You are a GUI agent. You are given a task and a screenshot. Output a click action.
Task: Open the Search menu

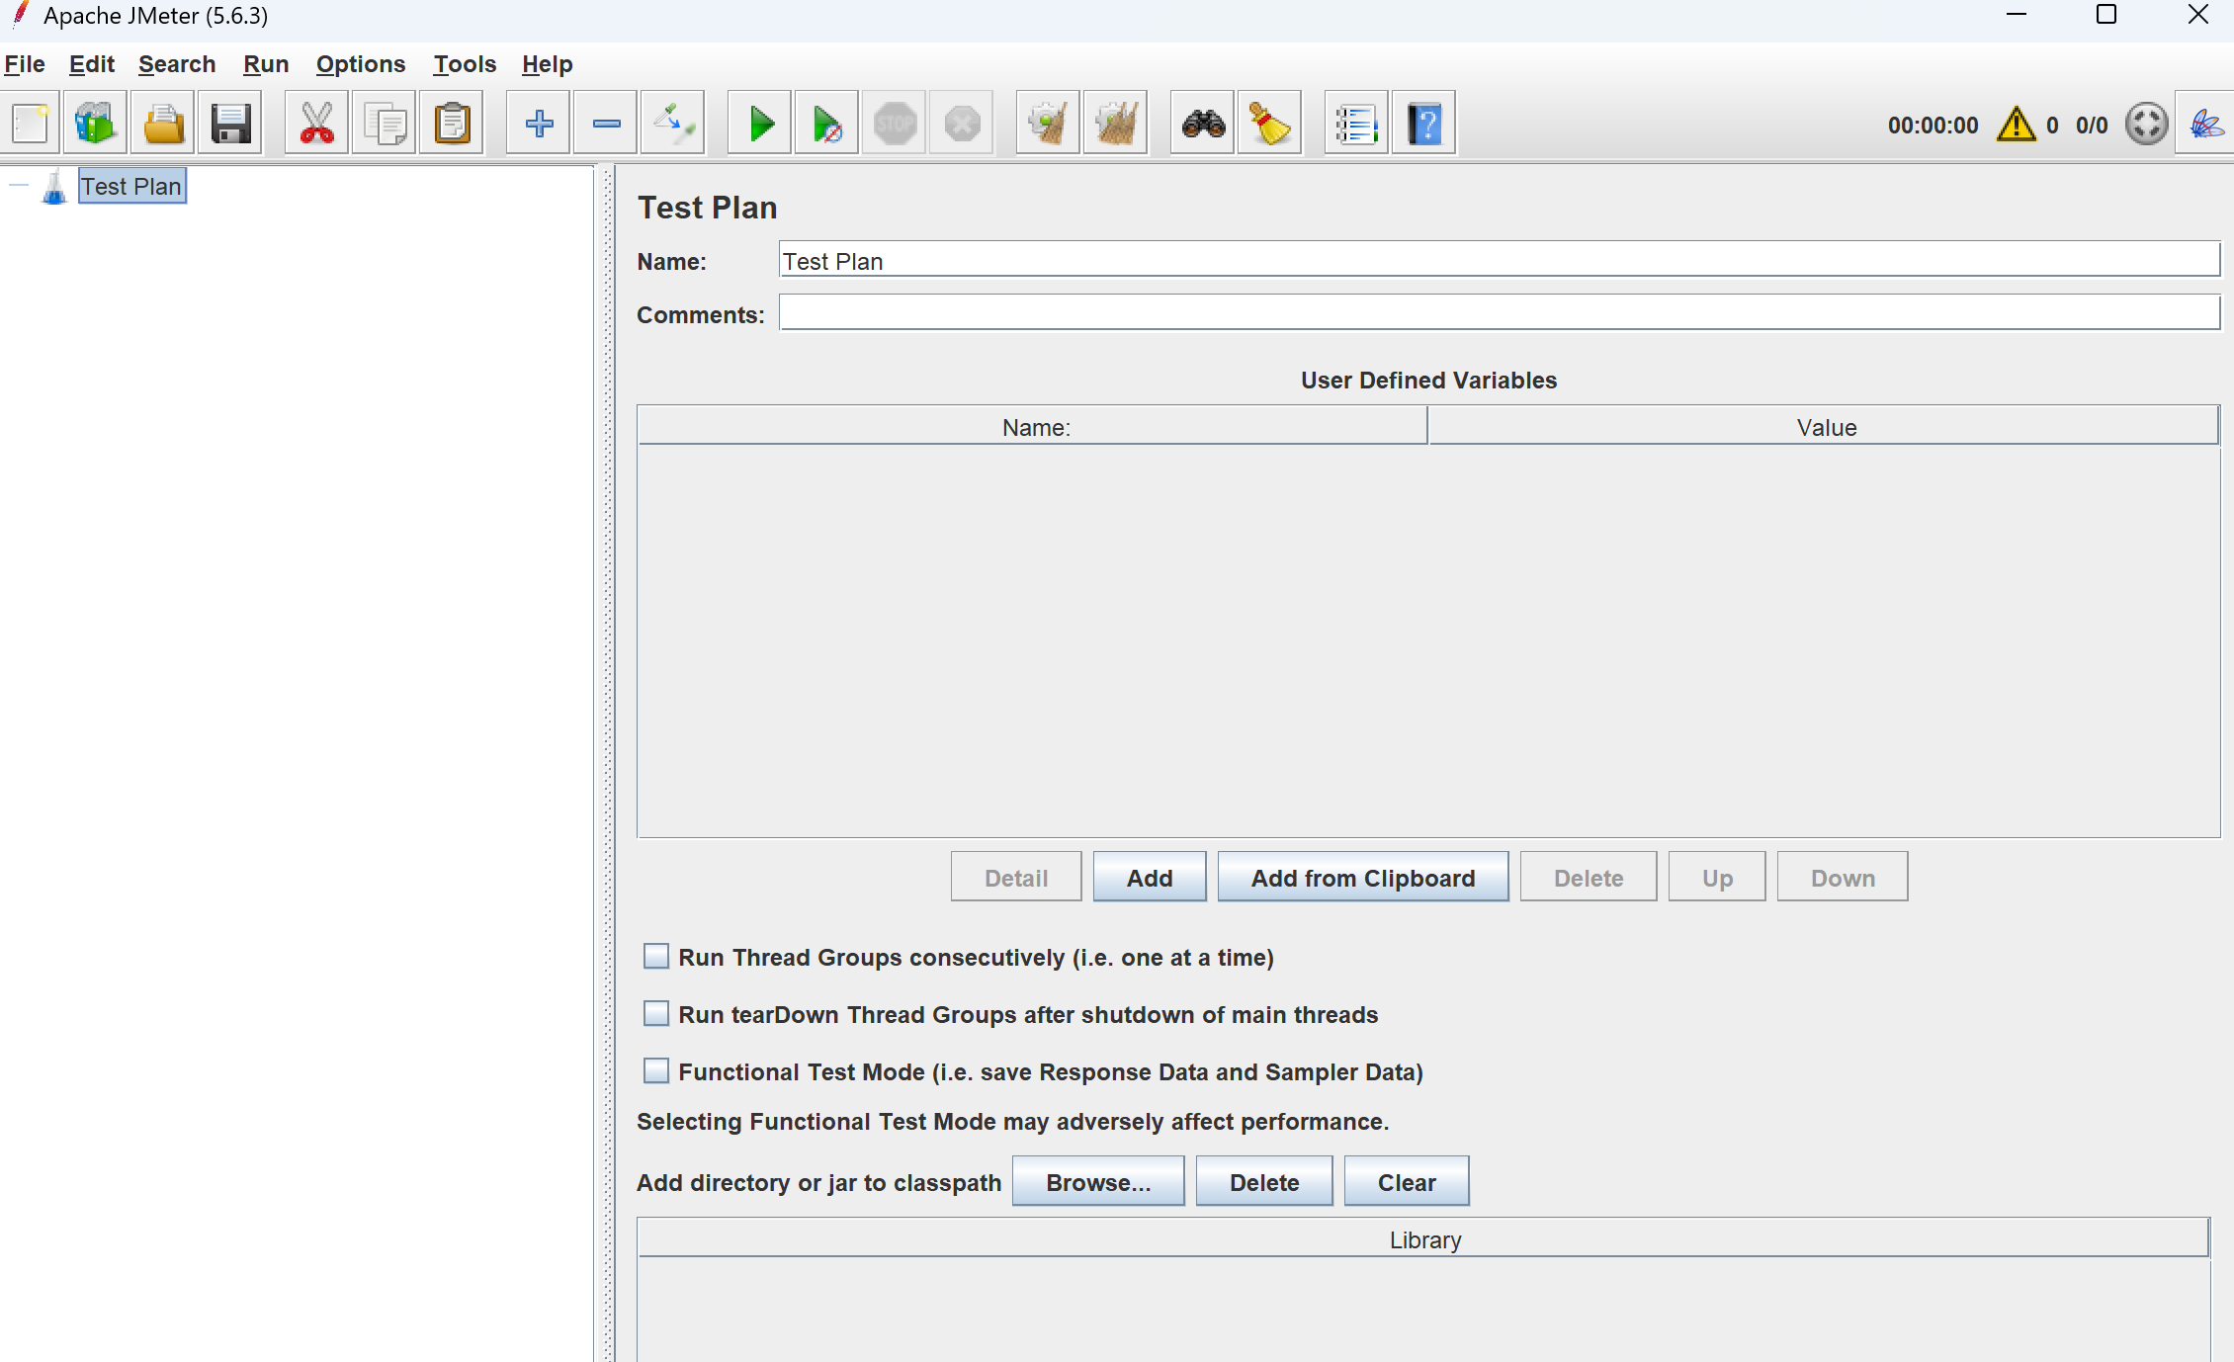[x=177, y=64]
